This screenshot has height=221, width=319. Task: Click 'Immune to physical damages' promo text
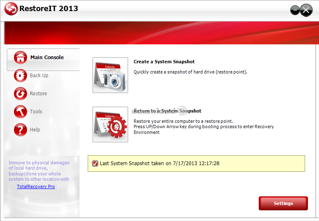[39, 171]
